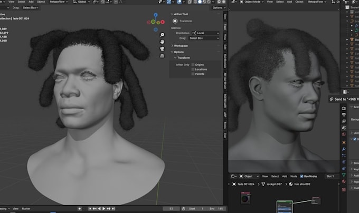The width and height of the screenshot is (359, 213).
Task: Open the Orientation Local dropdown
Action: pos(205,33)
